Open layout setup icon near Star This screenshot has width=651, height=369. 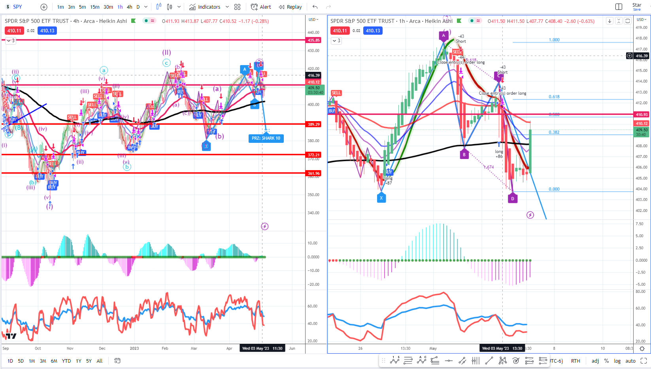tap(619, 7)
